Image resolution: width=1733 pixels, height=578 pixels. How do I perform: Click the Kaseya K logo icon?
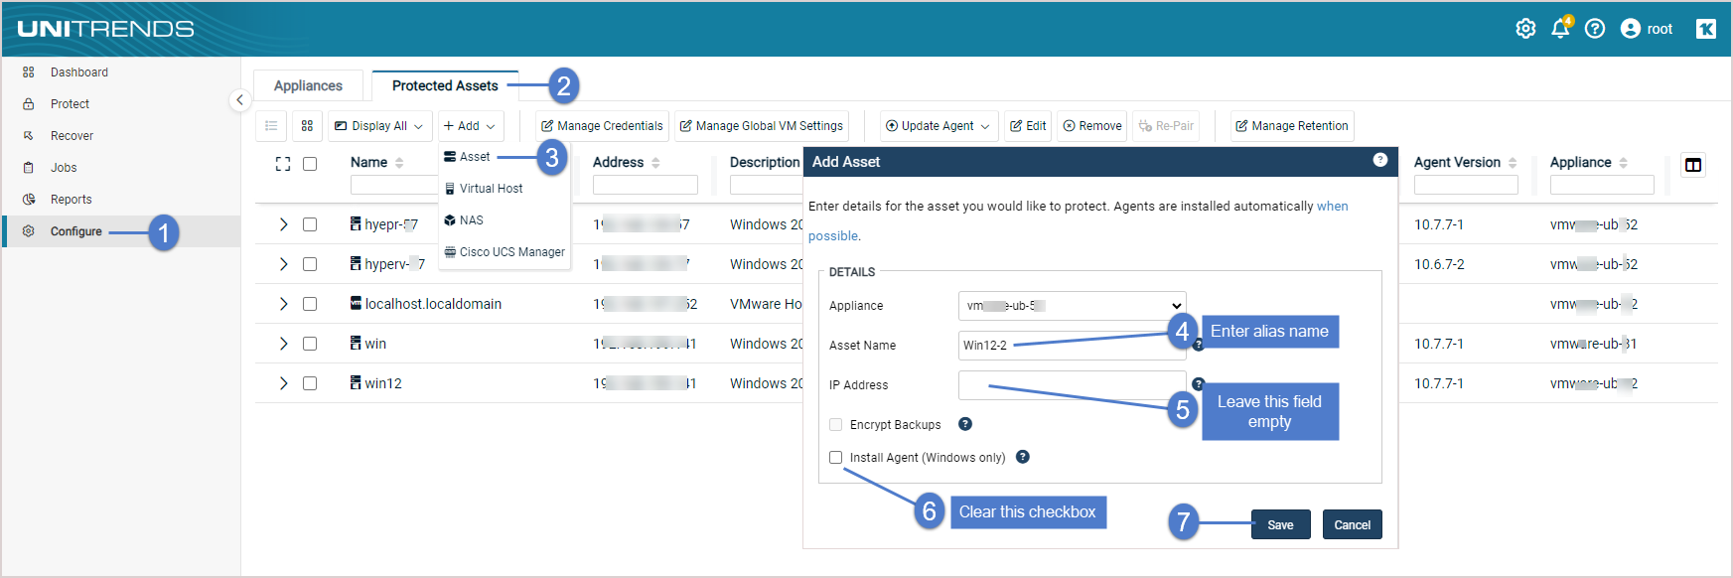pos(1706,29)
